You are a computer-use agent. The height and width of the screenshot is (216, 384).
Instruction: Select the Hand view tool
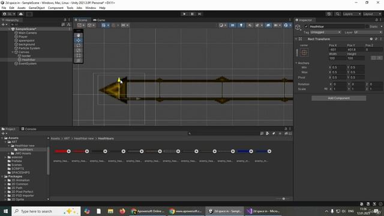point(79,35)
